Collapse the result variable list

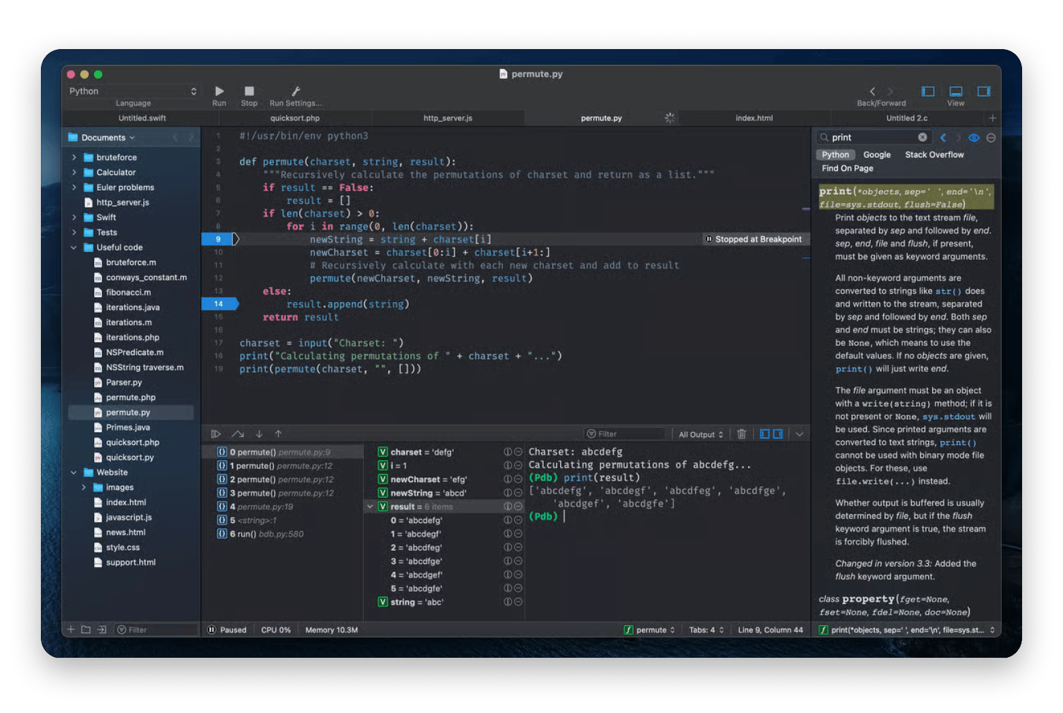pos(370,506)
